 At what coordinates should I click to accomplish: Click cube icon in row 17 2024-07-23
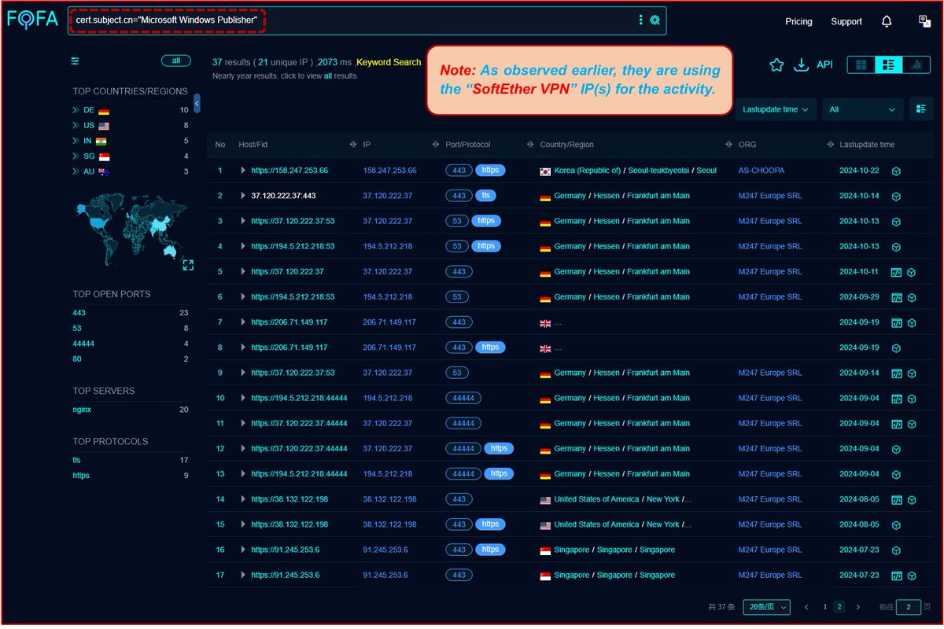(x=912, y=576)
